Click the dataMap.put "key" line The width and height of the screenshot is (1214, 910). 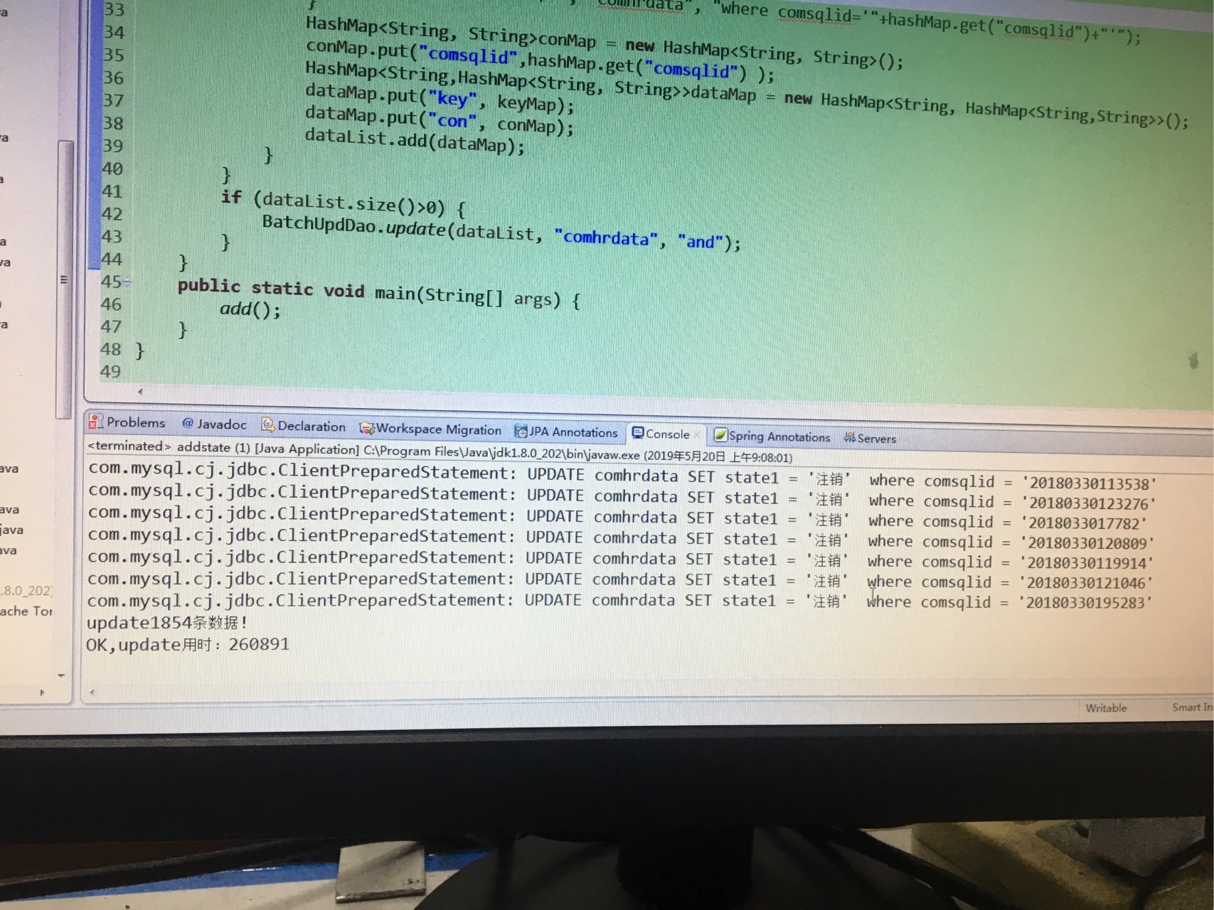click(440, 98)
